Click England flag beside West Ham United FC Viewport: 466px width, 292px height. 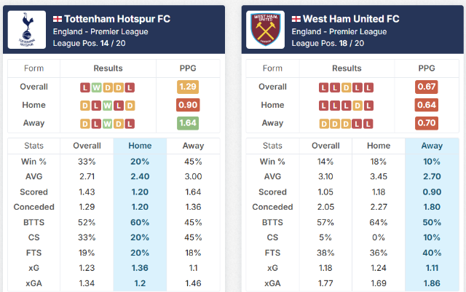296,18
